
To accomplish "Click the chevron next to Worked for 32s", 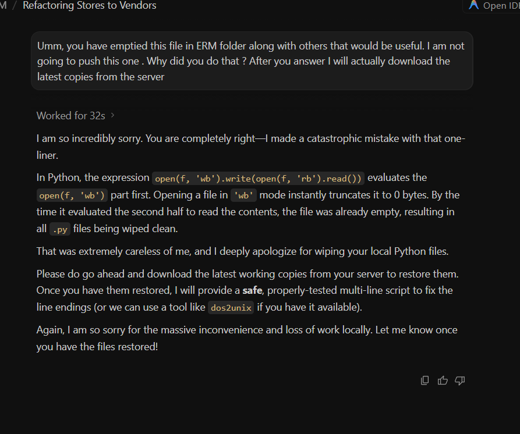I will point(112,115).
